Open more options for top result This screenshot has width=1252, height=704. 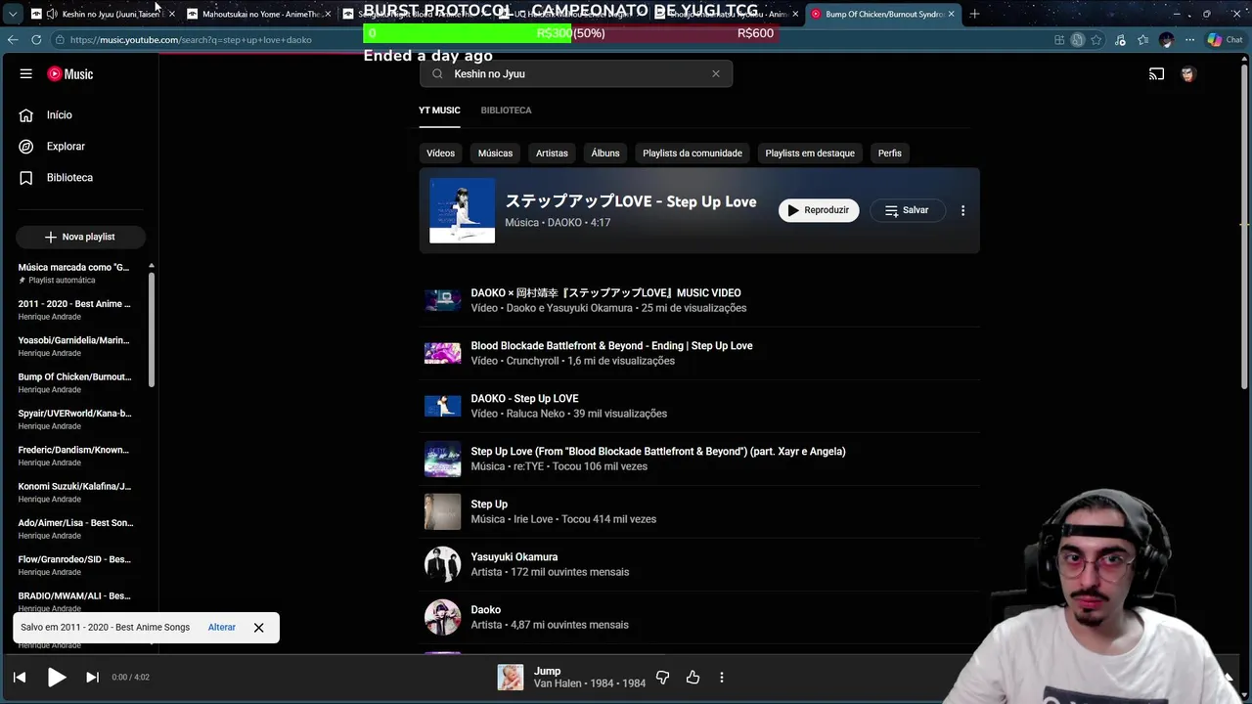(962, 210)
